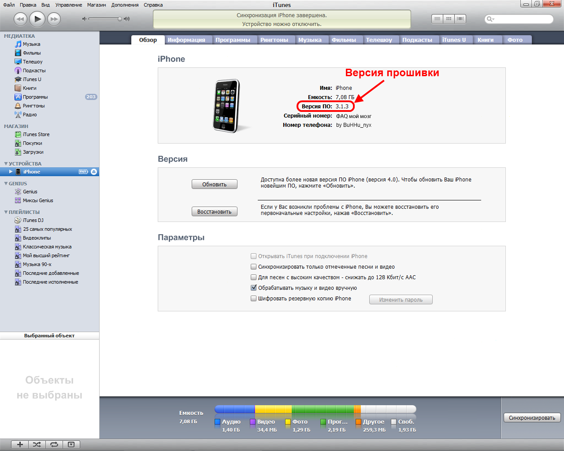Expand the iPhone device triangle

pos(11,172)
